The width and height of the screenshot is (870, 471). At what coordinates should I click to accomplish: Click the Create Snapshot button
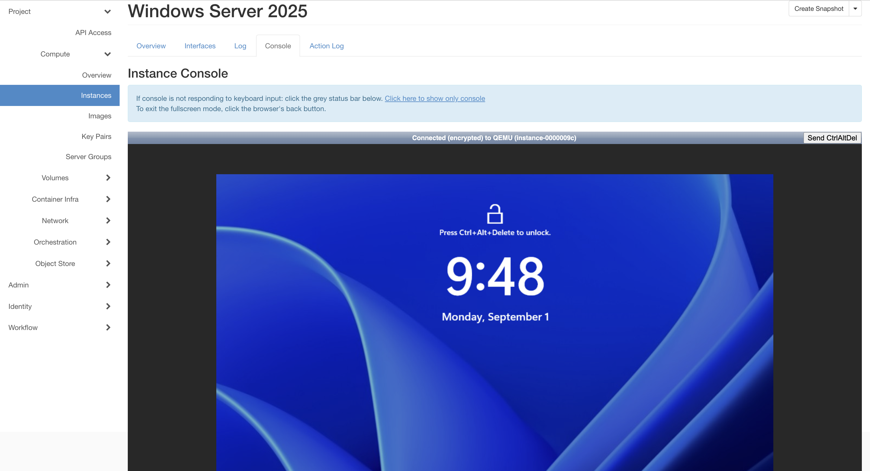tap(818, 9)
